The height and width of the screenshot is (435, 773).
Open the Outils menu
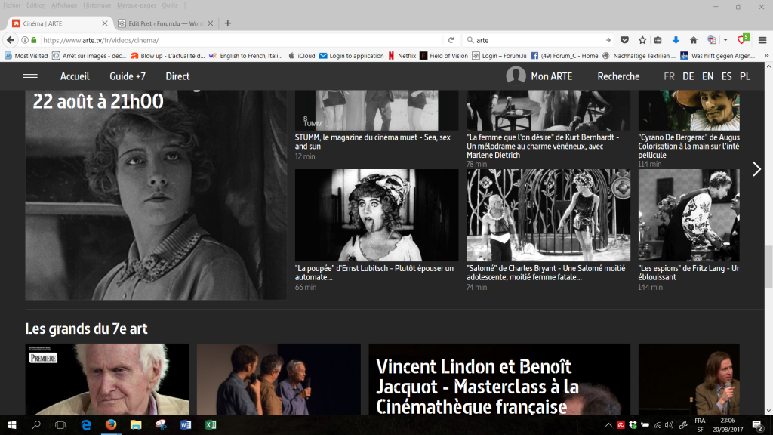[x=170, y=5]
